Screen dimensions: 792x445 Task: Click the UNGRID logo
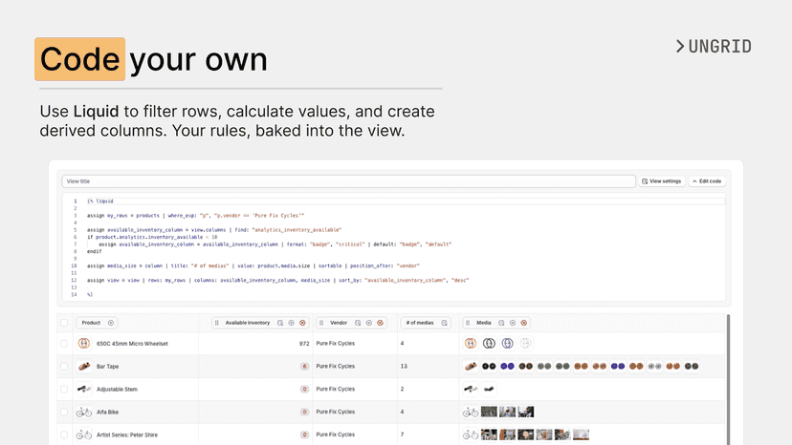(x=714, y=47)
